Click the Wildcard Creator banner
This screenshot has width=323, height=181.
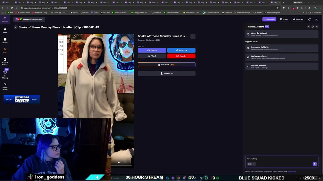22,100
